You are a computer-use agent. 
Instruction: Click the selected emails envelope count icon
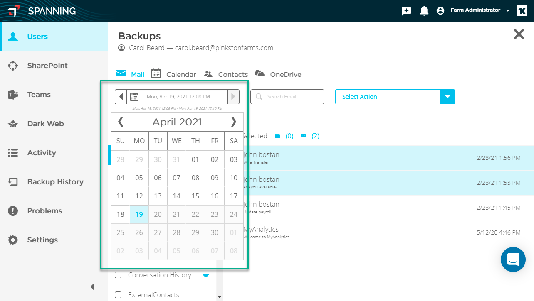[303, 136]
